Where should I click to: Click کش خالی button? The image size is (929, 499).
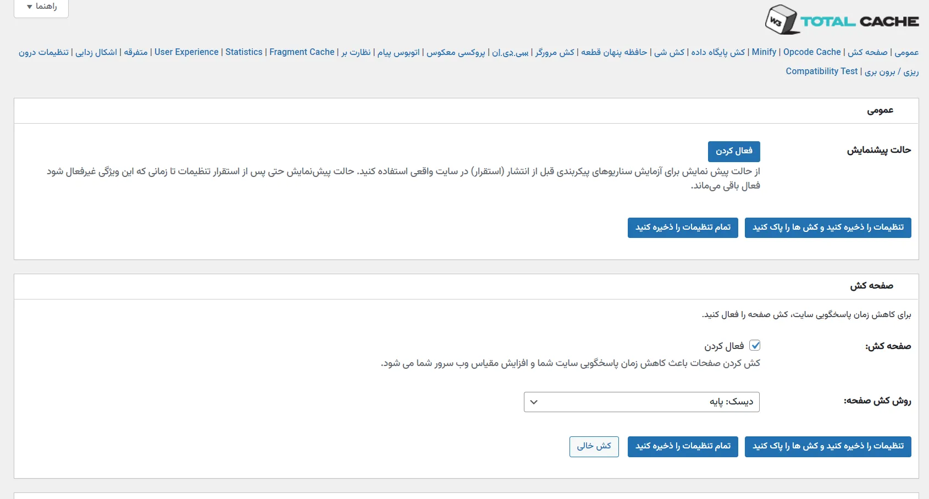click(x=594, y=446)
